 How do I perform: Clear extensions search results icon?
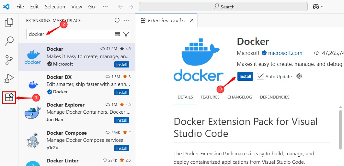[117, 34]
